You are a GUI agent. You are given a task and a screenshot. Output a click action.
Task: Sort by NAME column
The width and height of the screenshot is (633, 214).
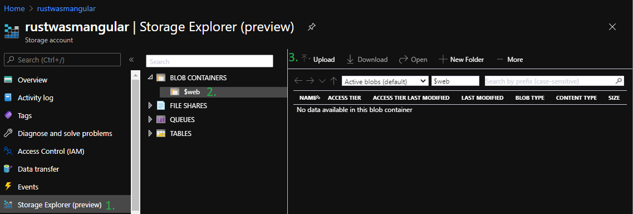(x=309, y=98)
